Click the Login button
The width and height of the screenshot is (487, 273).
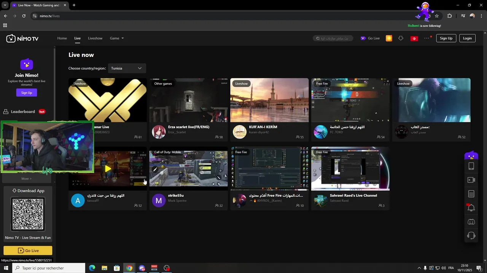[x=467, y=38]
